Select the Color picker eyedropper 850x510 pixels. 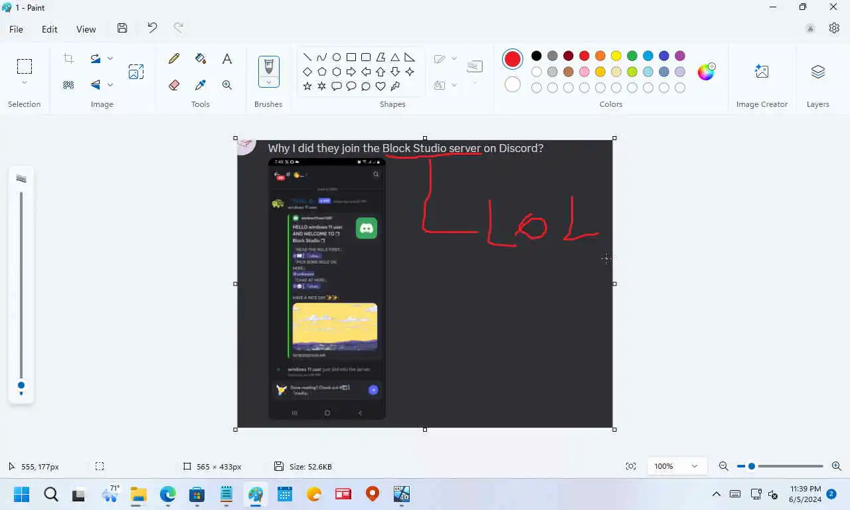(x=201, y=85)
